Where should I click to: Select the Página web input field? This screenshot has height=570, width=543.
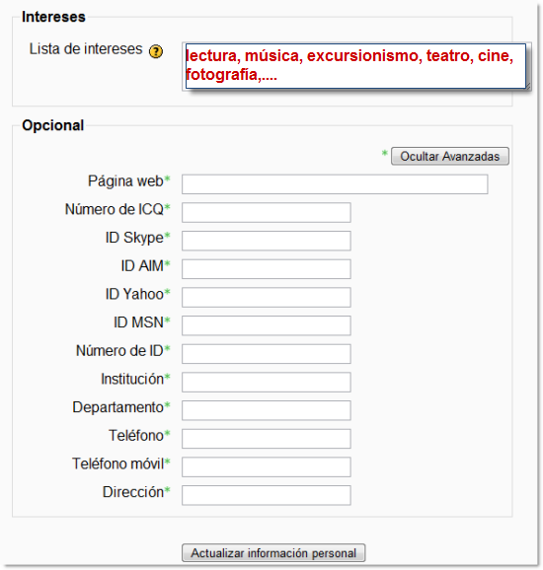pos(335,184)
